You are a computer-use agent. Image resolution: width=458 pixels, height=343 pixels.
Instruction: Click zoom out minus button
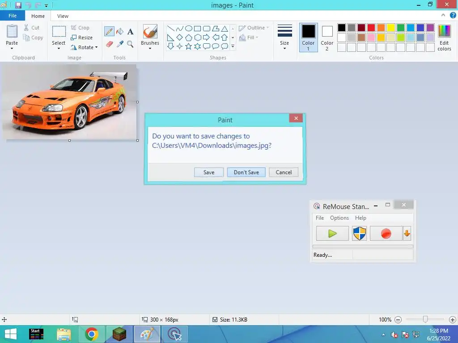pos(398,320)
